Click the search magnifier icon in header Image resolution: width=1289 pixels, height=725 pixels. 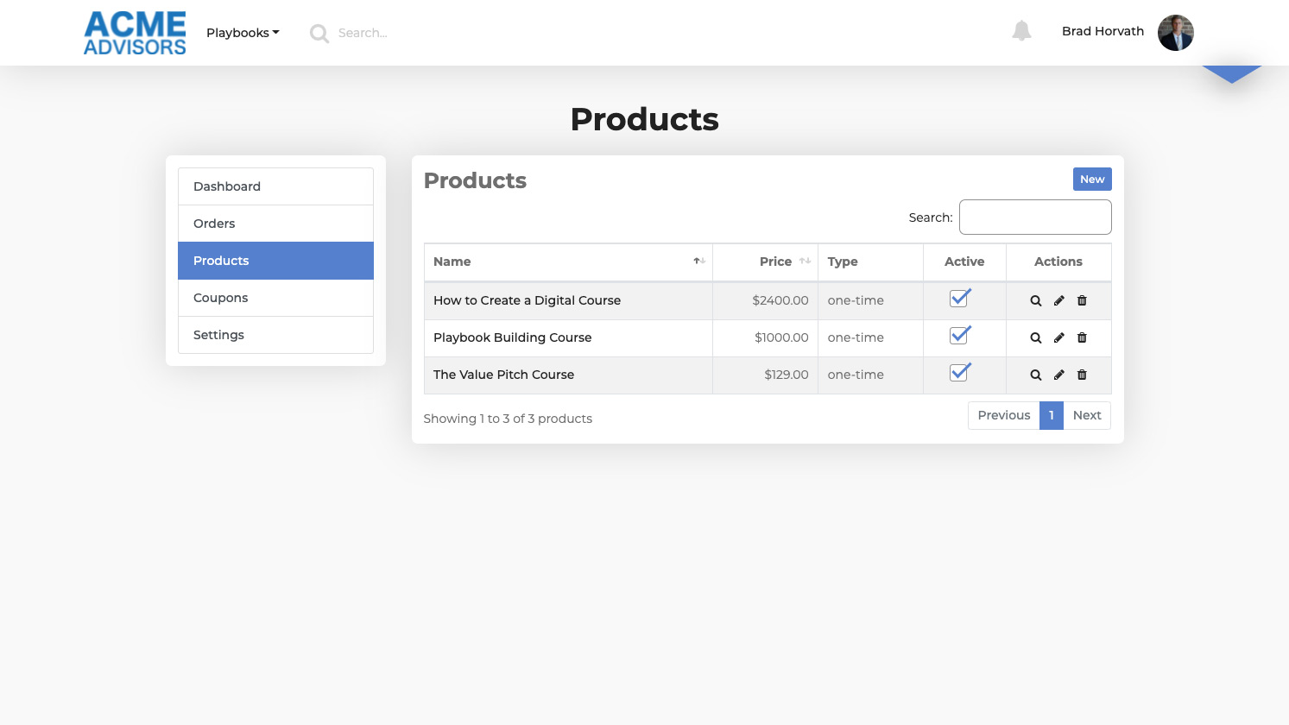(x=319, y=34)
